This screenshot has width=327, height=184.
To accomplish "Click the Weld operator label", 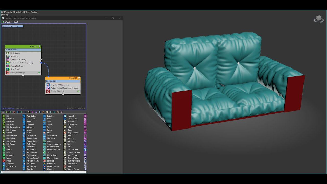I will click(69, 147).
